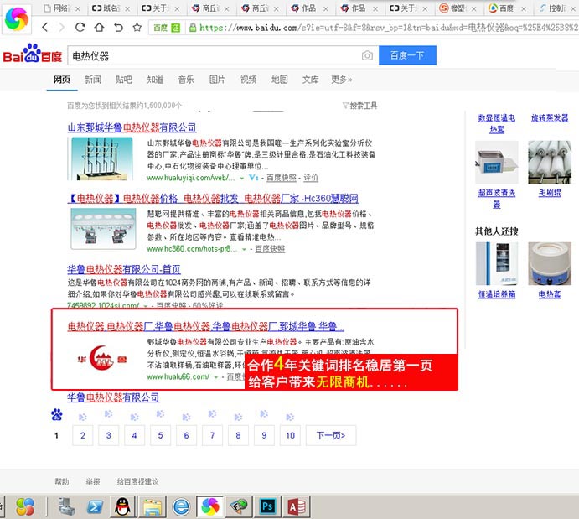Image resolution: width=579 pixels, height=519 pixels.
Task: Open the blue arrow shell taskbar icon
Action: (x=95, y=506)
